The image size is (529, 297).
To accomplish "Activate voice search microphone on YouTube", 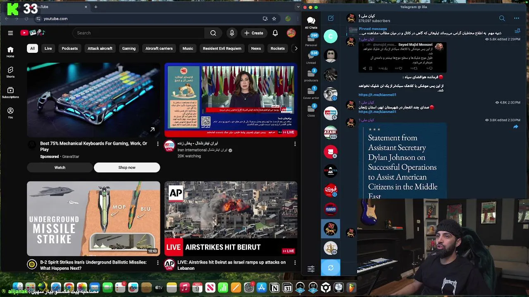I will (232, 33).
